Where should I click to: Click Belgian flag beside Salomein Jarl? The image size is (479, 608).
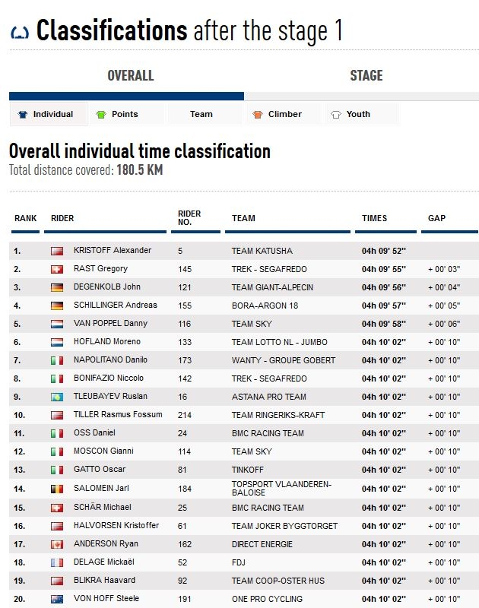pyautogui.click(x=57, y=489)
